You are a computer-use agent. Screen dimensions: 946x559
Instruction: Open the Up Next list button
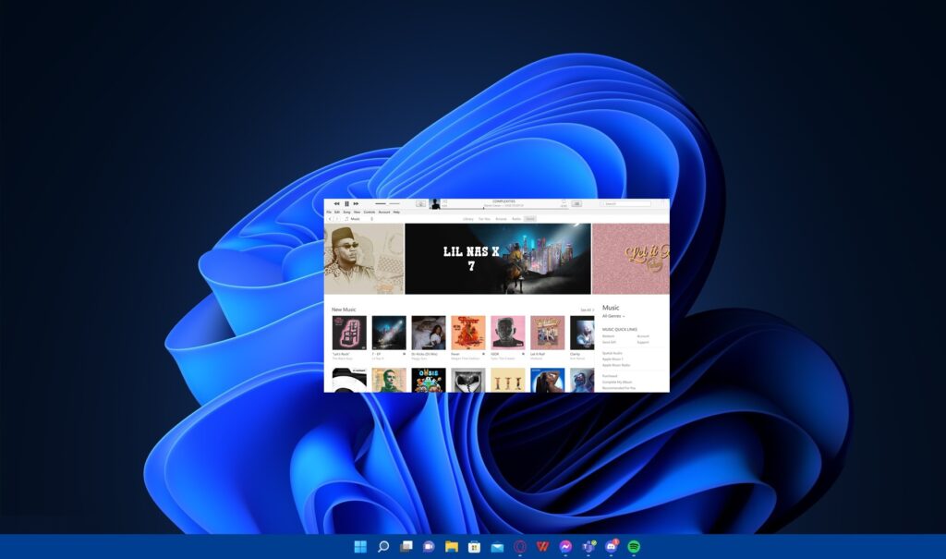576,204
